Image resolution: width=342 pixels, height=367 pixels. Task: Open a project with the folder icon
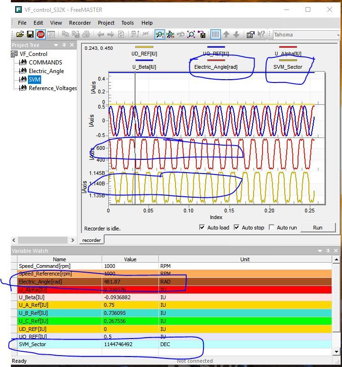coord(20,35)
